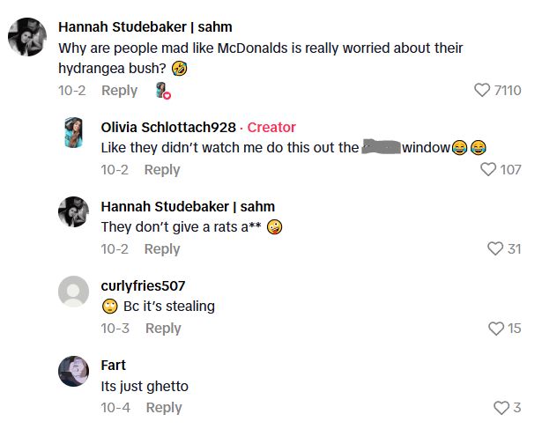Open curlyfries507's gray default avatar
542x429 pixels.
pyautogui.click(x=73, y=292)
